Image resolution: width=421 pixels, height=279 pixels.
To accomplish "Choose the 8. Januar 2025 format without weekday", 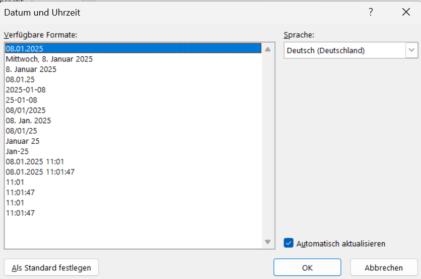I will 31,69.
